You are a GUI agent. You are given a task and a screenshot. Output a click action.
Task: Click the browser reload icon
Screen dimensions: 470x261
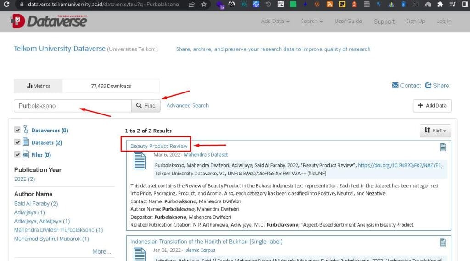(6, 4)
